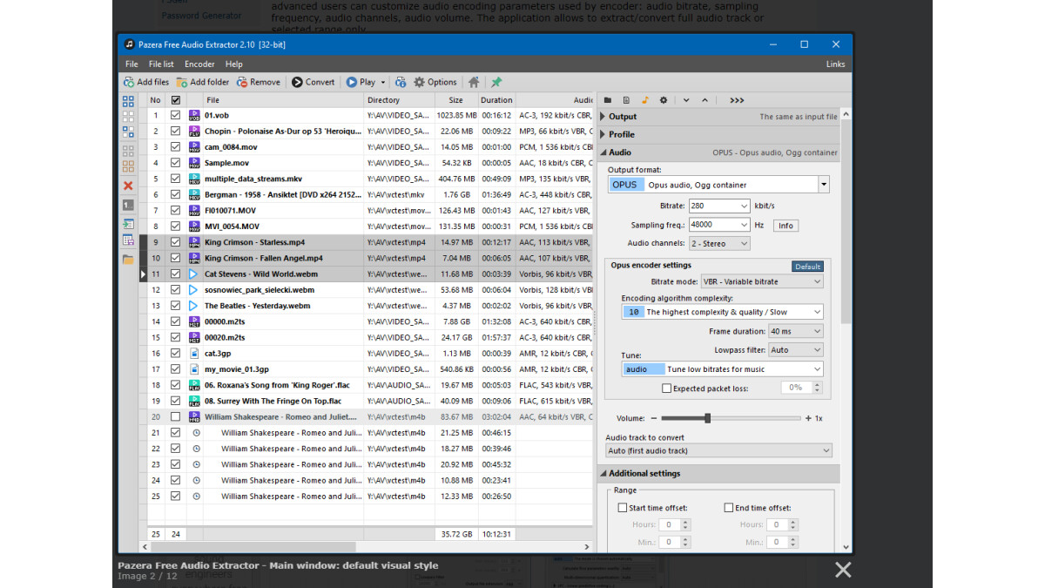This screenshot has width=1045, height=588.
Task: Start conversion with the Convert icon
Action: pyautogui.click(x=296, y=81)
